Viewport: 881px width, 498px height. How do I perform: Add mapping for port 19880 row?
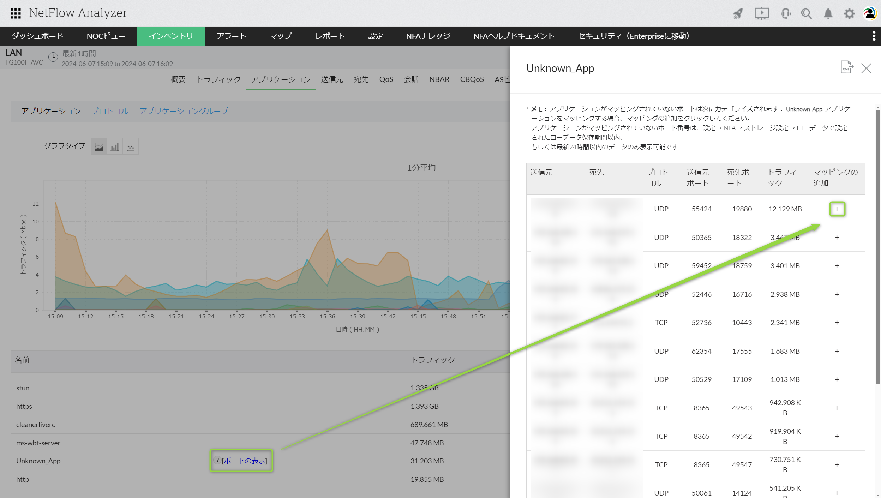coord(837,209)
